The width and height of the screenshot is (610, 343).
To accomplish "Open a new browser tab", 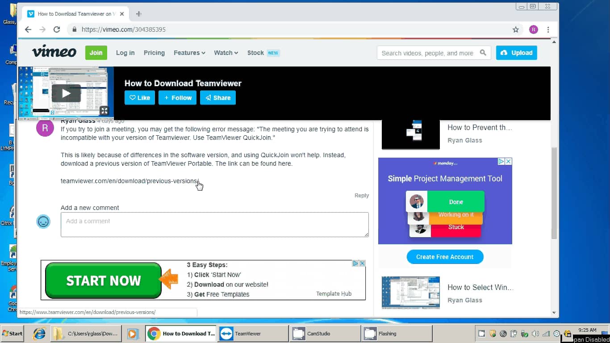I will (x=139, y=14).
